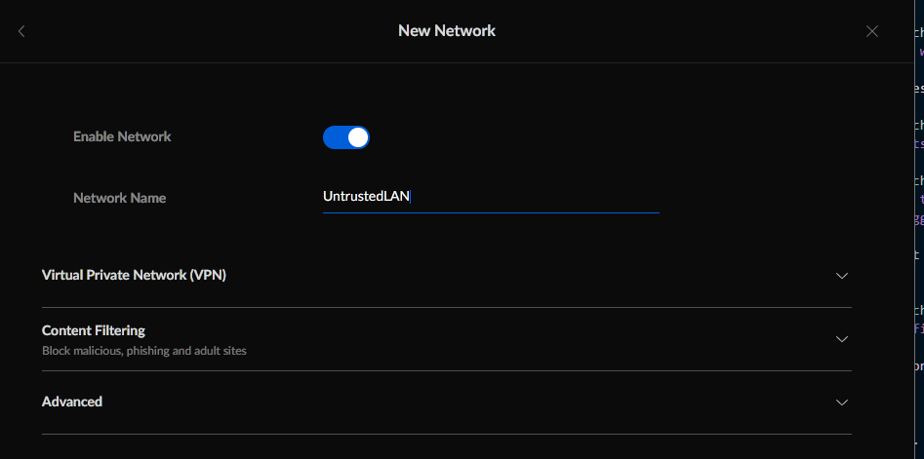
Task: Go back using the left arrow icon
Action: (21, 31)
